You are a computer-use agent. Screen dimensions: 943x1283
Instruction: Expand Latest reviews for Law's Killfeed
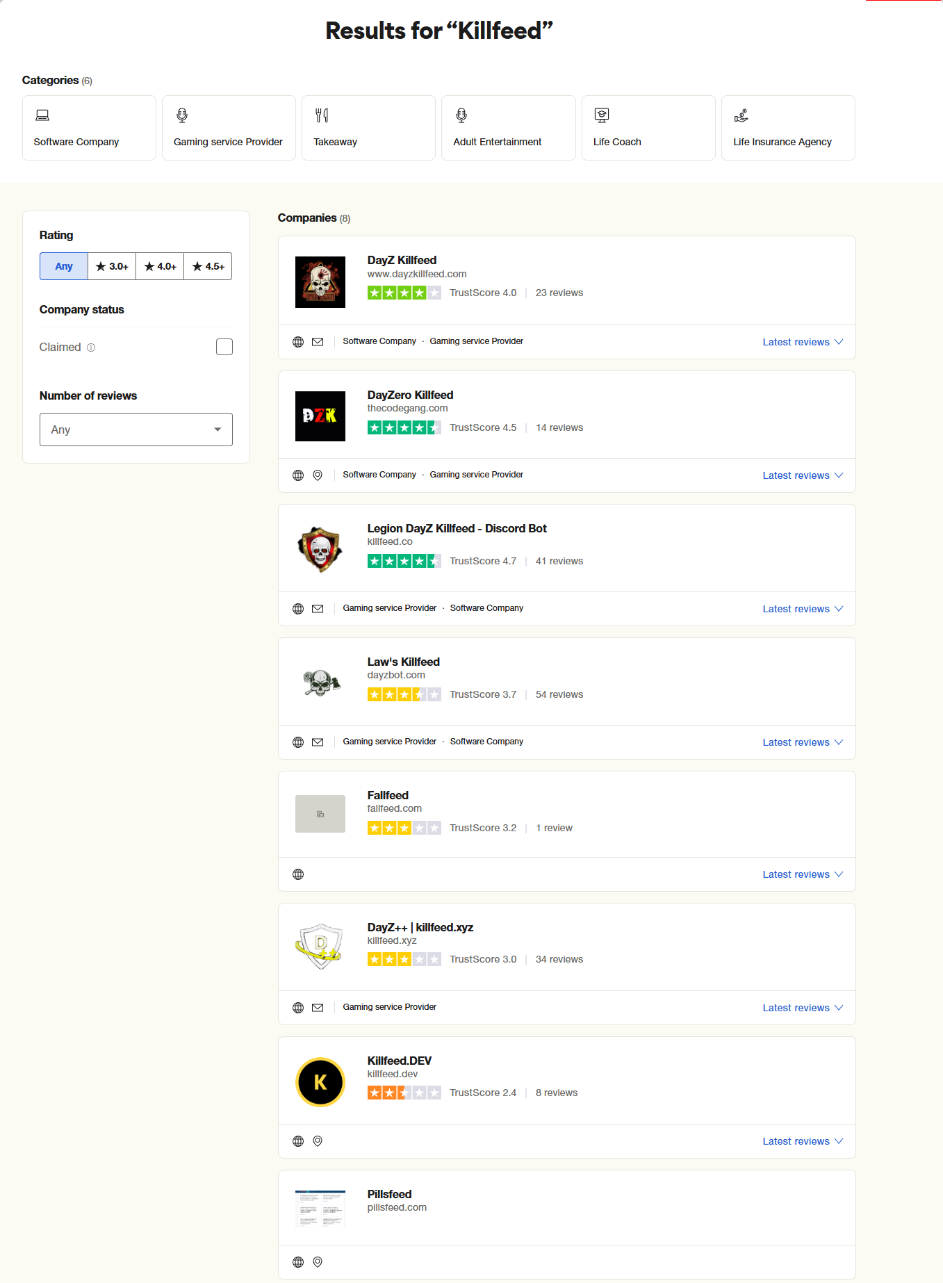[803, 742]
